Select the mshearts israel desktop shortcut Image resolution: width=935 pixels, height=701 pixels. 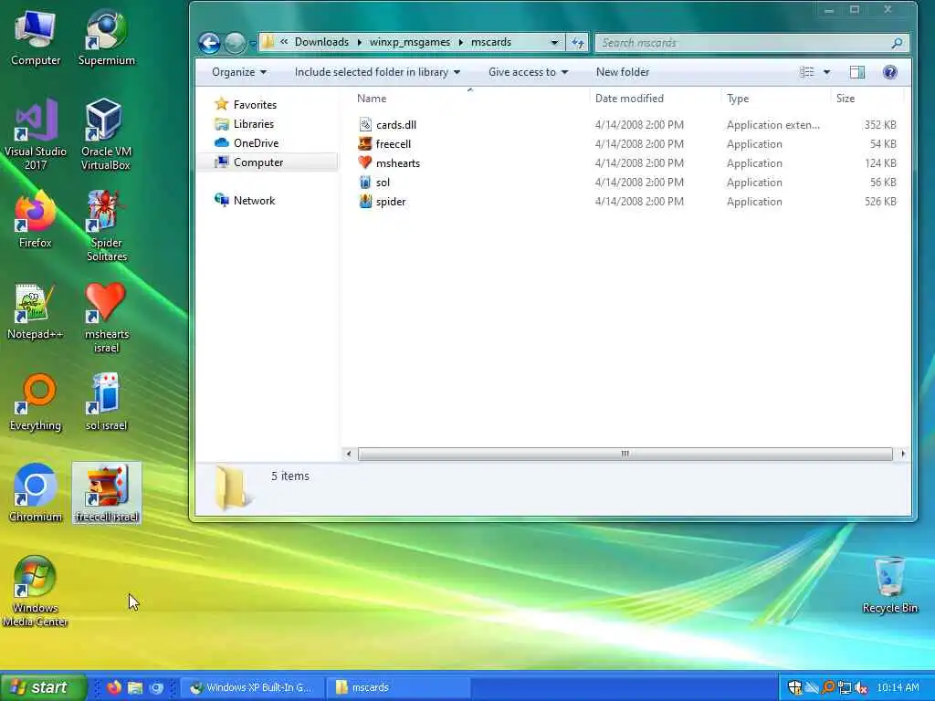point(106,317)
